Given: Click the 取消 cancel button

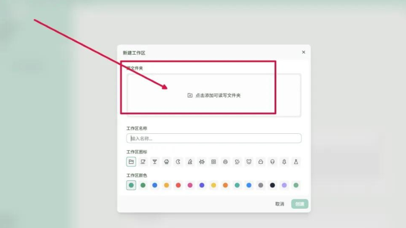Looking at the screenshot, I should (280, 204).
